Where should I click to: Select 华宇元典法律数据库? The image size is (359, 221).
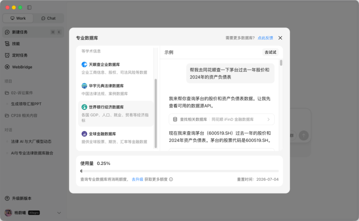[x=115, y=89]
